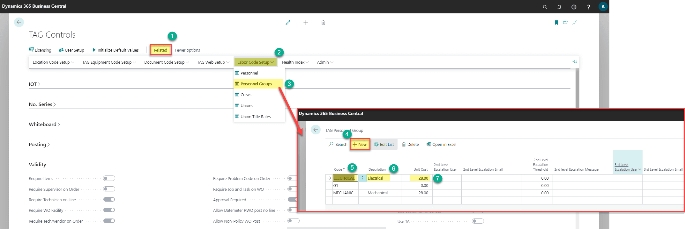Toggle Require WO Facility switch
685x229 pixels.
109,210
